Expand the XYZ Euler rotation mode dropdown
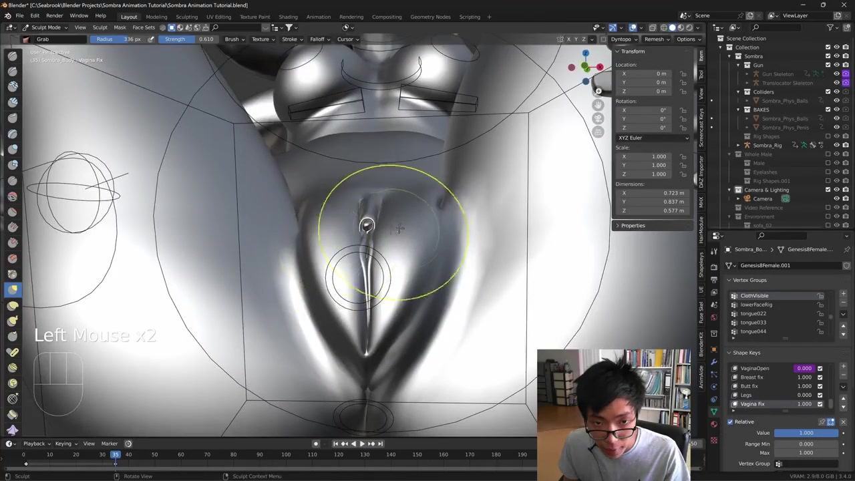 653,138
